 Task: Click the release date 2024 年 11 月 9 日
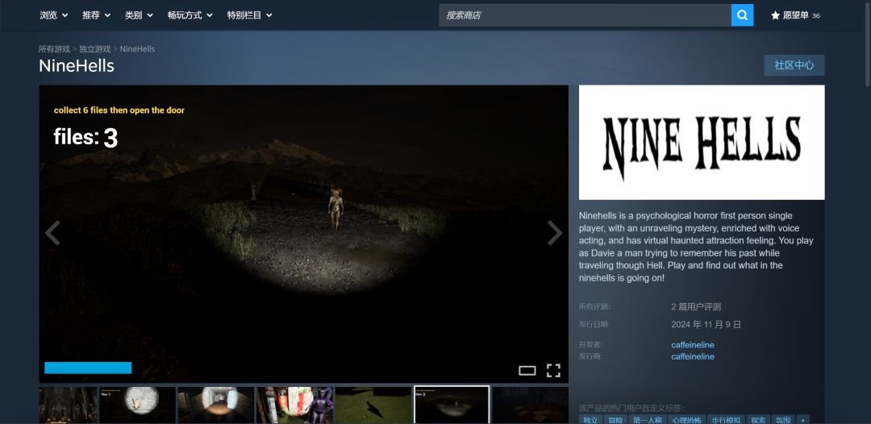pos(706,324)
